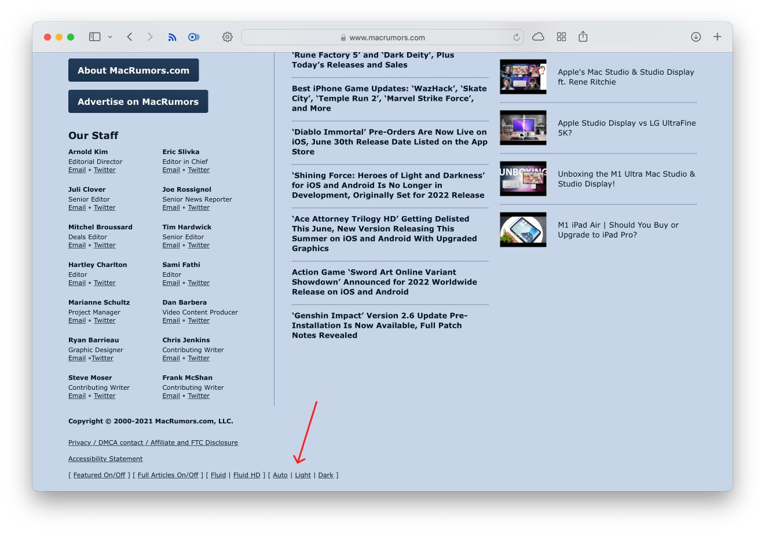Viewport: 765px width, 534px height.
Task: Open Privacy / DMCA contact link
Action: click(153, 442)
